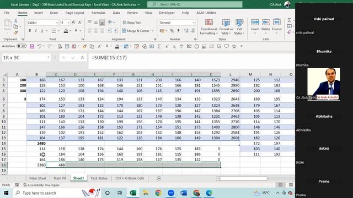Switch to the Insert ribbon tab
Viewport: 353px width, 198px height.
tap(39, 13)
